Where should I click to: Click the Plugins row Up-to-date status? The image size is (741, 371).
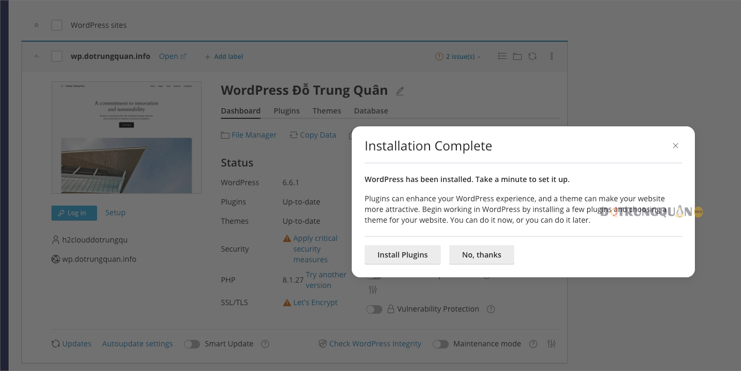tap(301, 202)
